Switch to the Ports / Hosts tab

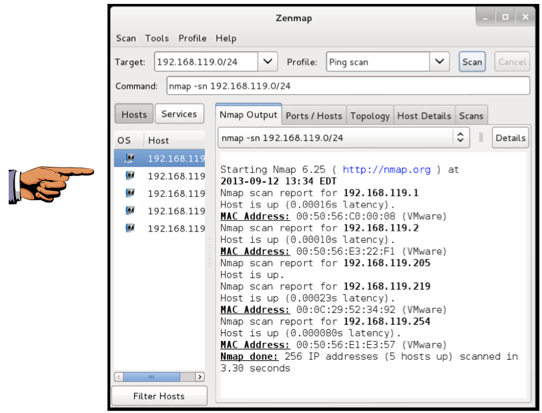click(x=314, y=115)
